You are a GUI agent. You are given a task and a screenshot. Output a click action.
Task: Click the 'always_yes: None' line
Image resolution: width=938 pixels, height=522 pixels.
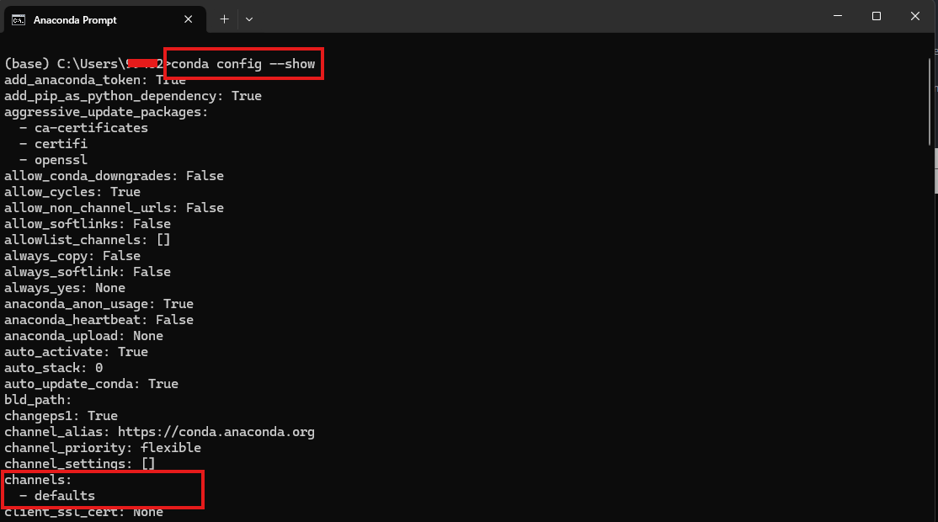coord(65,288)
